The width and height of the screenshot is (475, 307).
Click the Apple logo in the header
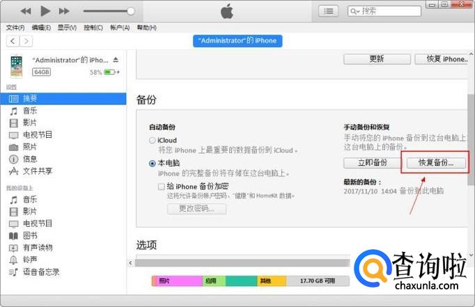tap(227, 11)
